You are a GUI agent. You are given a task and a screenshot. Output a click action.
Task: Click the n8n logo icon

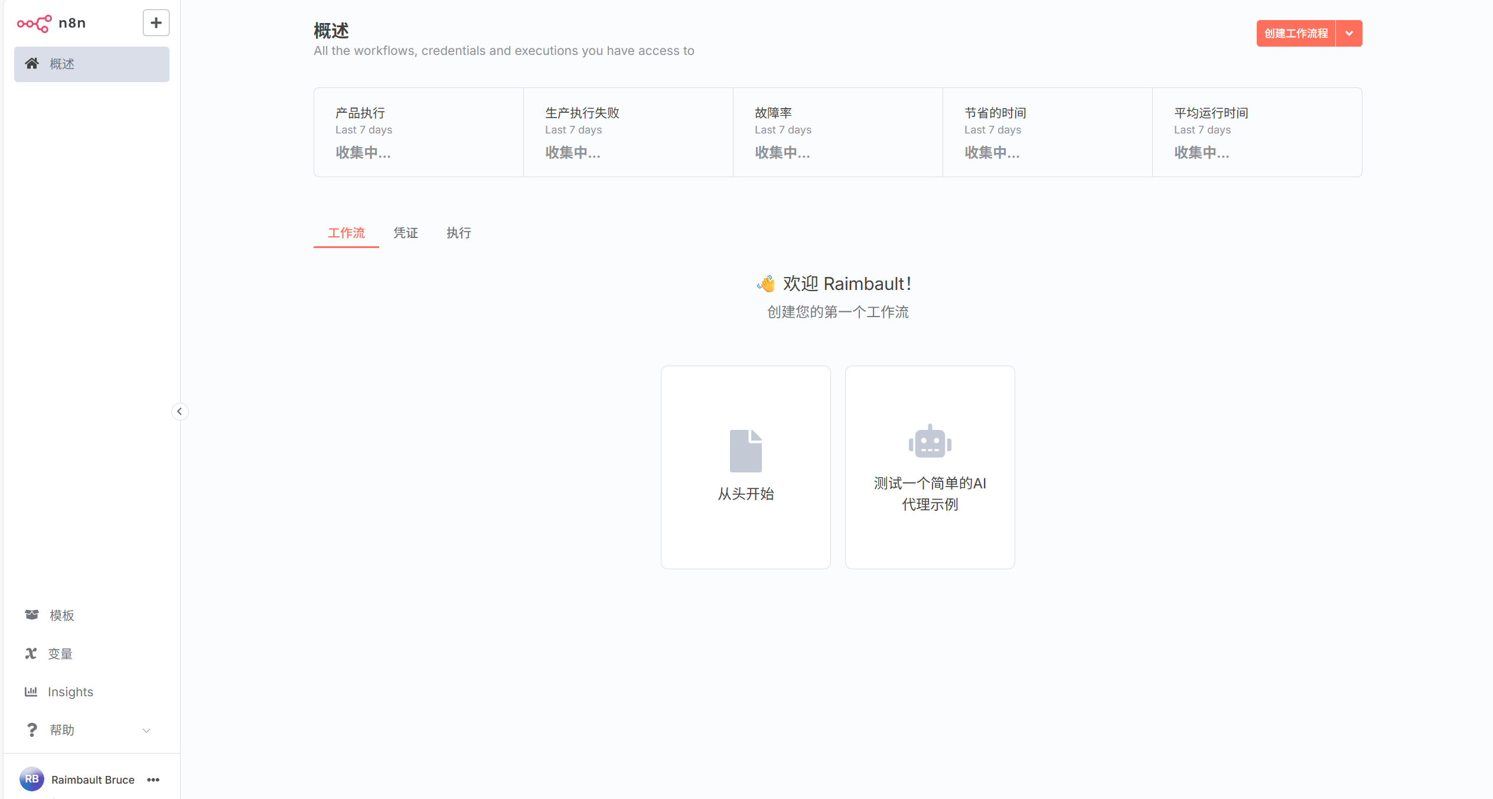[x=34, y=24]
